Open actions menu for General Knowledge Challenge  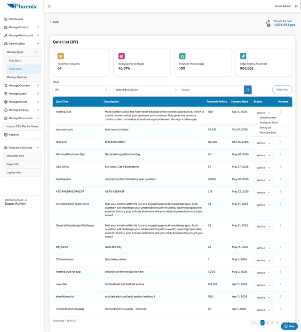click(x=281, y=226)
